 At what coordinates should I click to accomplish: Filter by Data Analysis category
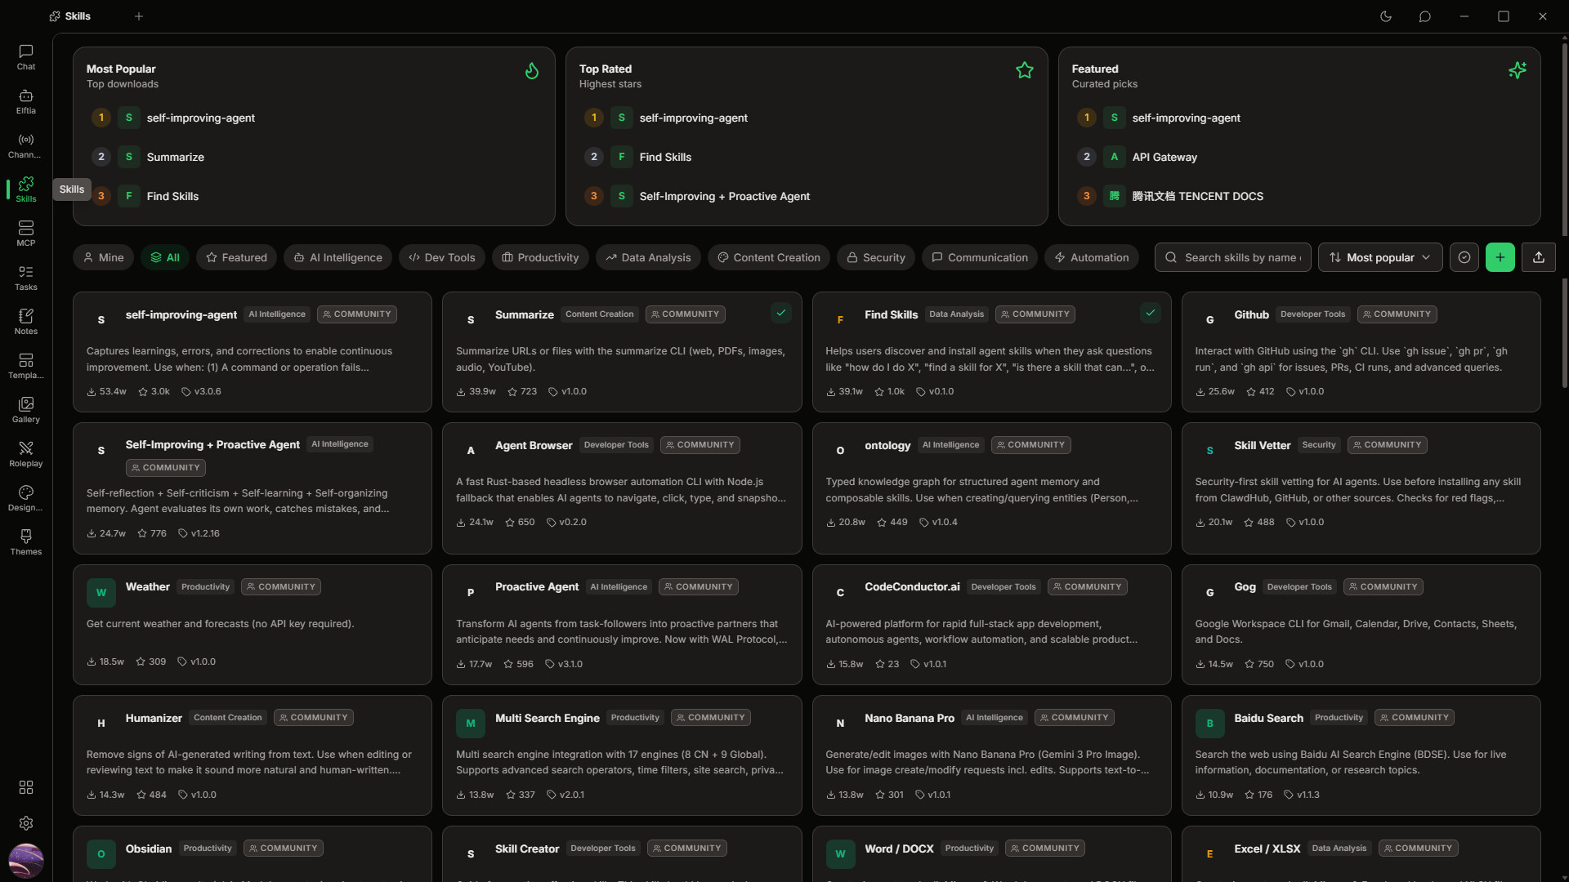(648, 257)
